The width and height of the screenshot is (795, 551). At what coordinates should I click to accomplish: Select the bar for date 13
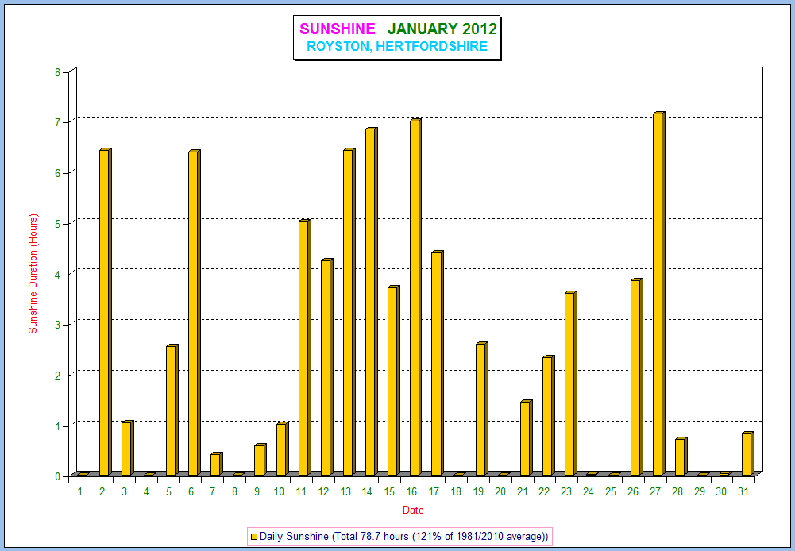[x=349, y=312]
